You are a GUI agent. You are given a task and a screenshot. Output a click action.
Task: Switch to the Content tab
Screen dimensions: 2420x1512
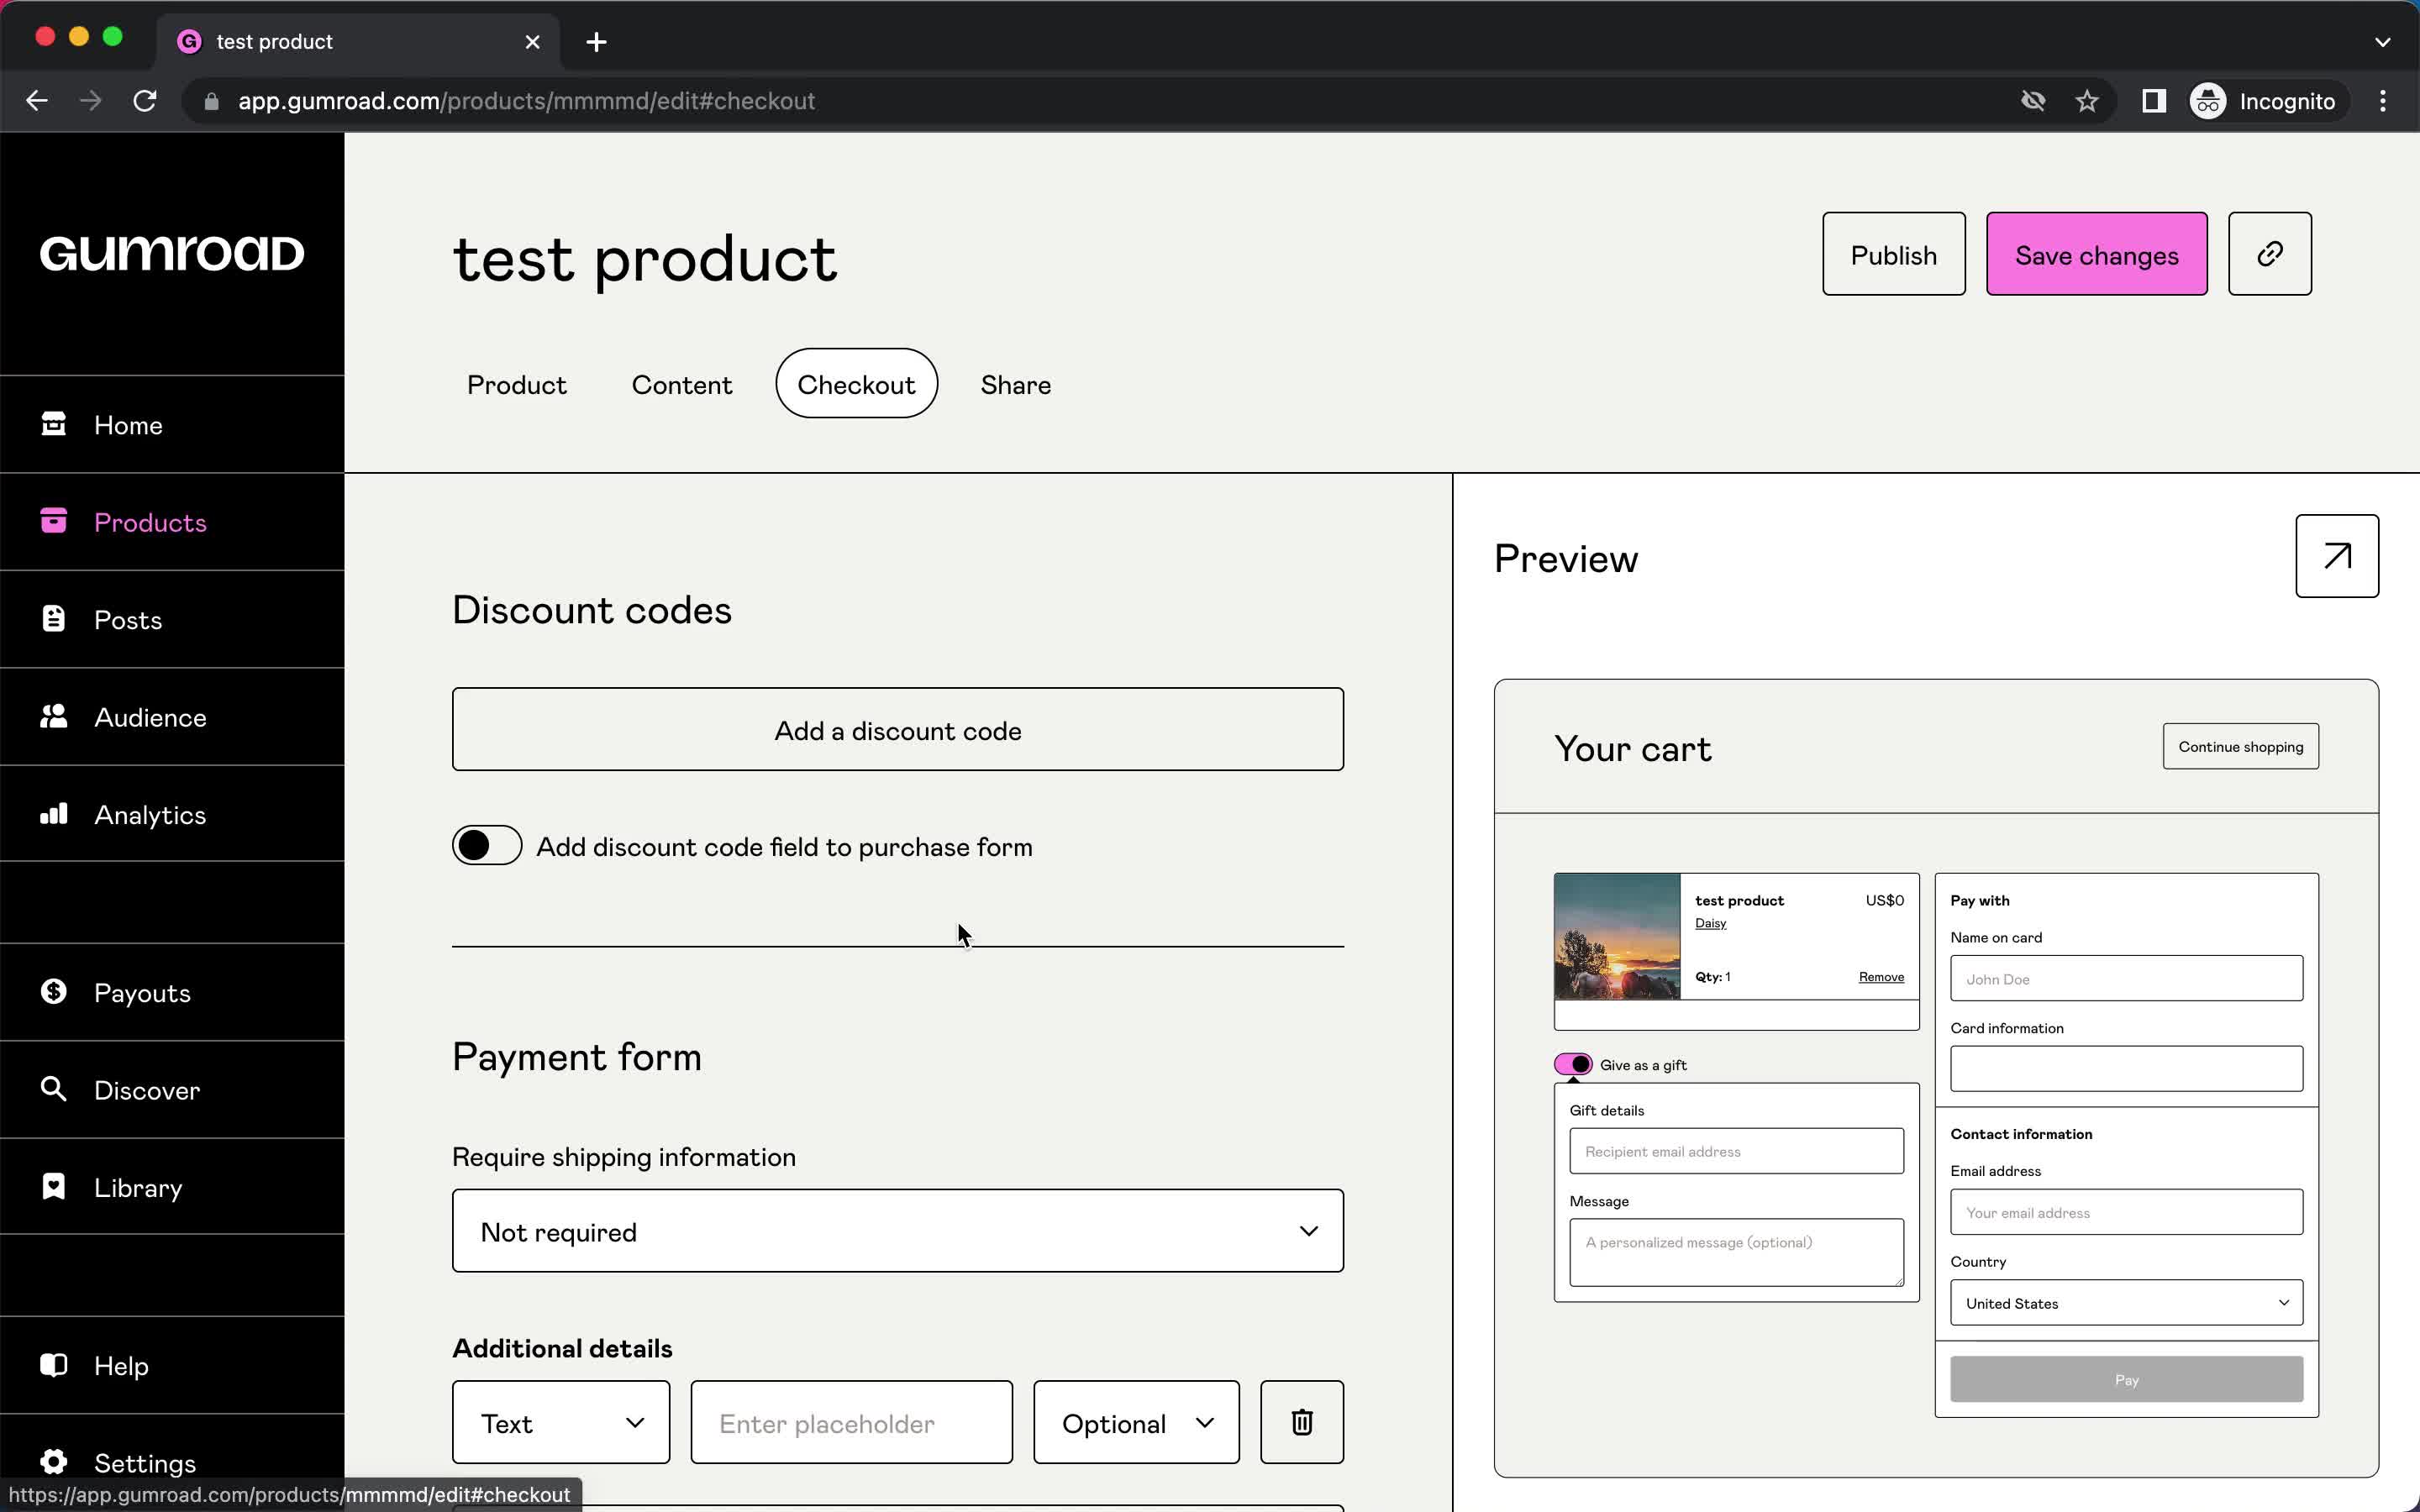(681, 385)
